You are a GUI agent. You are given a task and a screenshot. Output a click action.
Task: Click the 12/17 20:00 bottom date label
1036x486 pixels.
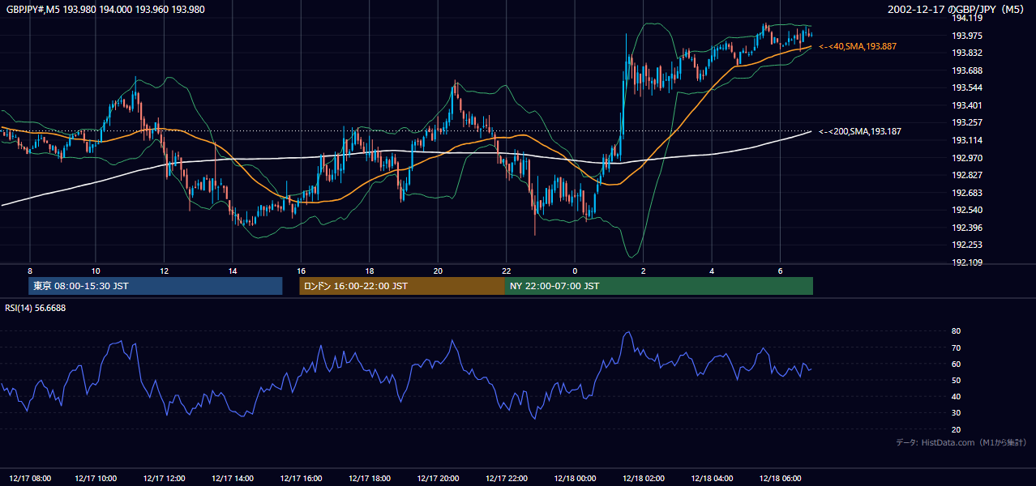pyautogui.click(x=438, y=478)
